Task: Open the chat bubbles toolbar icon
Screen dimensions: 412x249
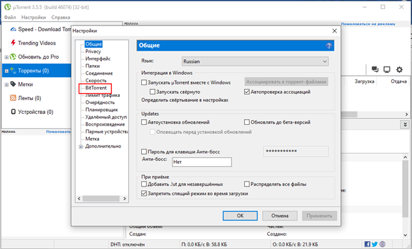Action: point(375,70)
